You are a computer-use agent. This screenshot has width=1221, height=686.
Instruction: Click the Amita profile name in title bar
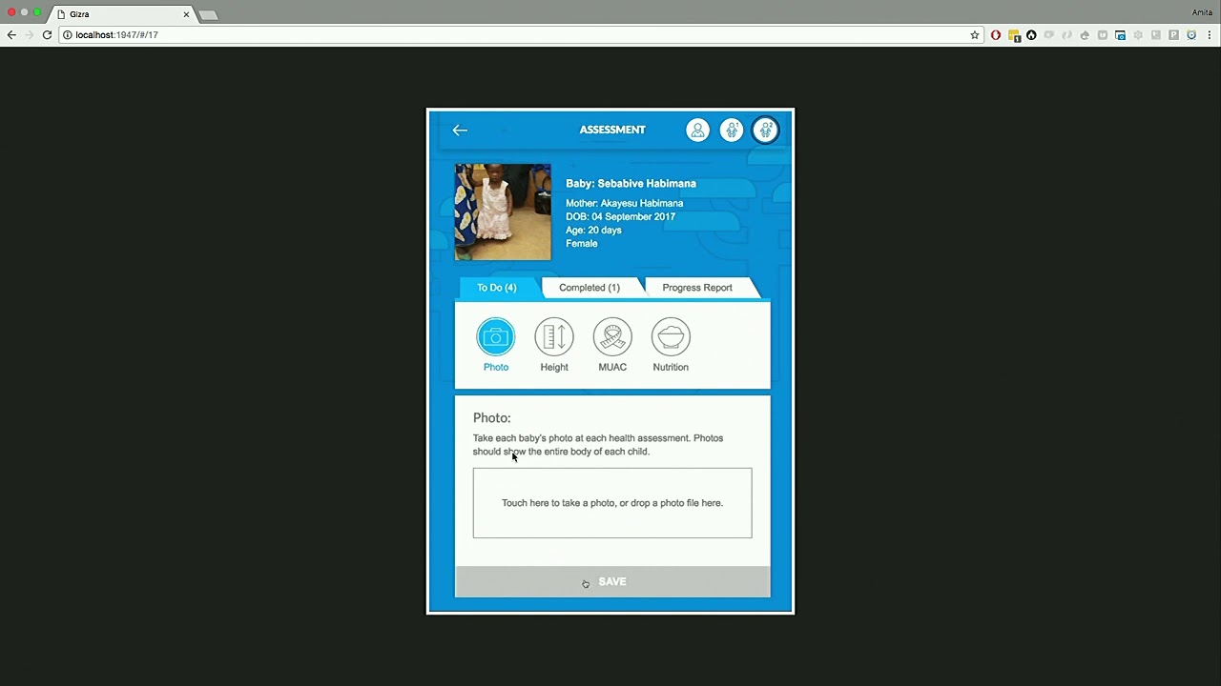(x=1201, y=12)
